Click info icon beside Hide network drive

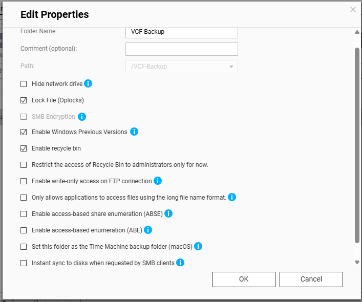[x=88, y=83]
